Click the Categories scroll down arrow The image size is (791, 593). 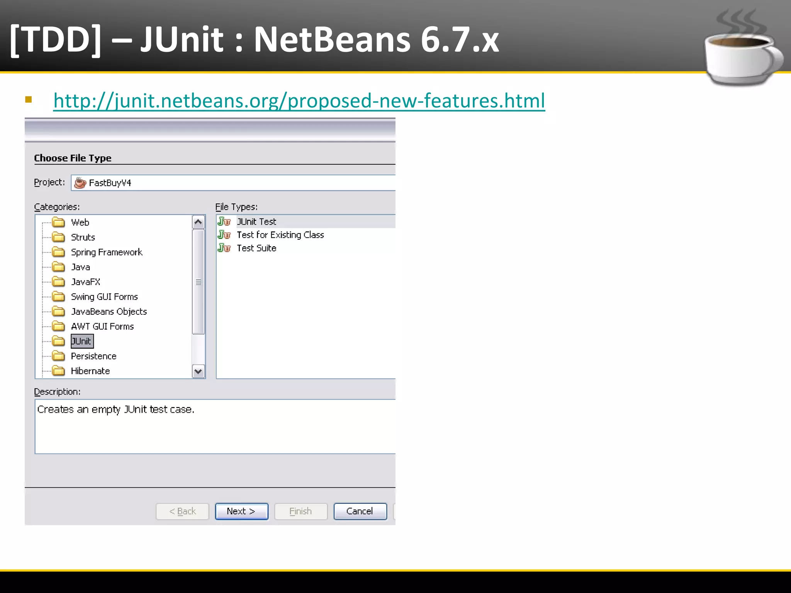199,371
